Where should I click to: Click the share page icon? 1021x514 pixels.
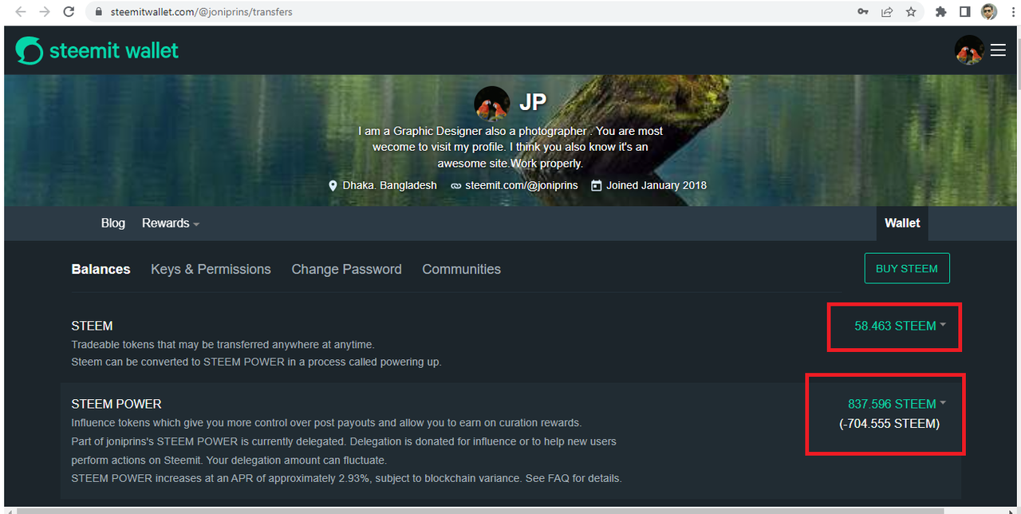886,12
